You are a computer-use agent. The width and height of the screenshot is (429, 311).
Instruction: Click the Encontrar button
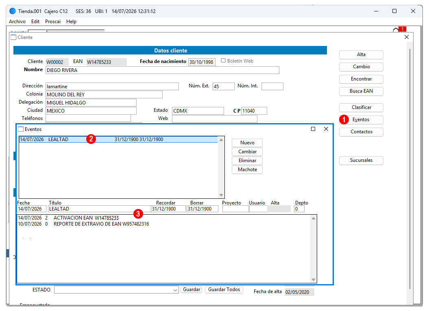coord(361,79)
